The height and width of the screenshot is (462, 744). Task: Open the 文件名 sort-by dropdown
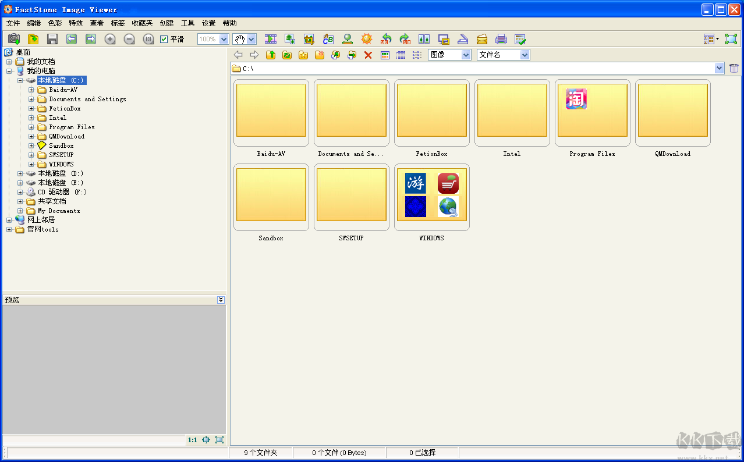click(x=525, y=55)
